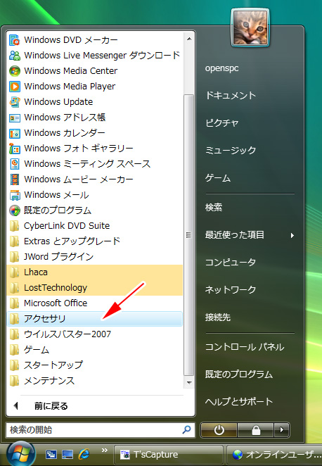Image resolution: width=322 pixels, height=466 pixels.
Task: Open Windows ムービー メーカー icon
Action: pyautogui.click(x=15, y=180)
